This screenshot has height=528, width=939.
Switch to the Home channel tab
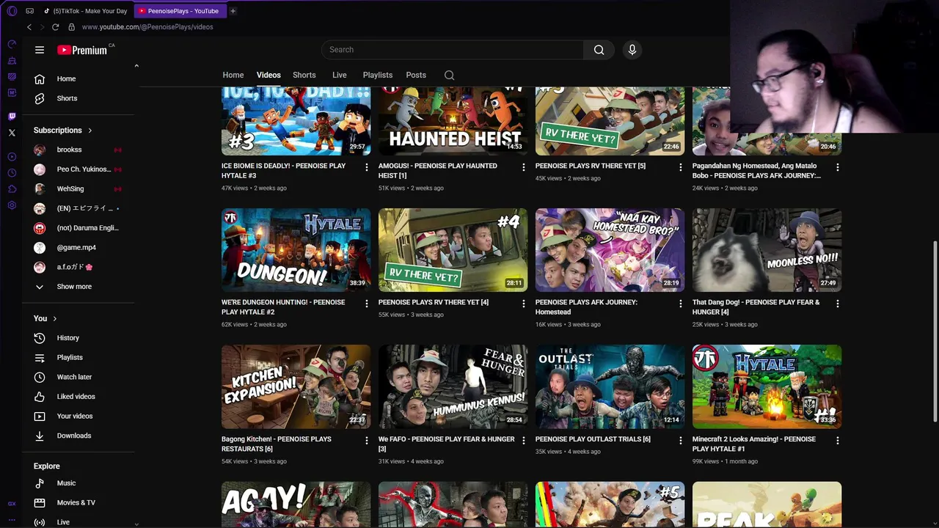[x=233, y=75]
